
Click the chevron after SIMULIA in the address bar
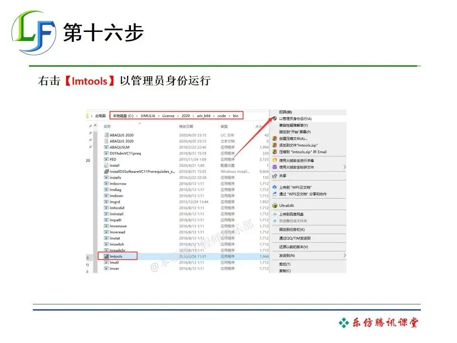(159, 116)
